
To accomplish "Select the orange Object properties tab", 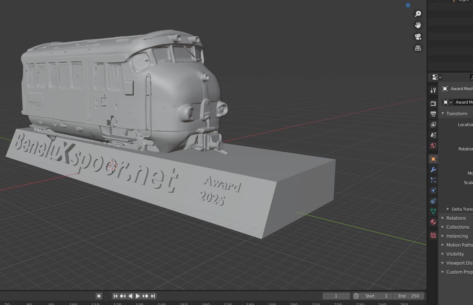I will (x=433, y=159).
